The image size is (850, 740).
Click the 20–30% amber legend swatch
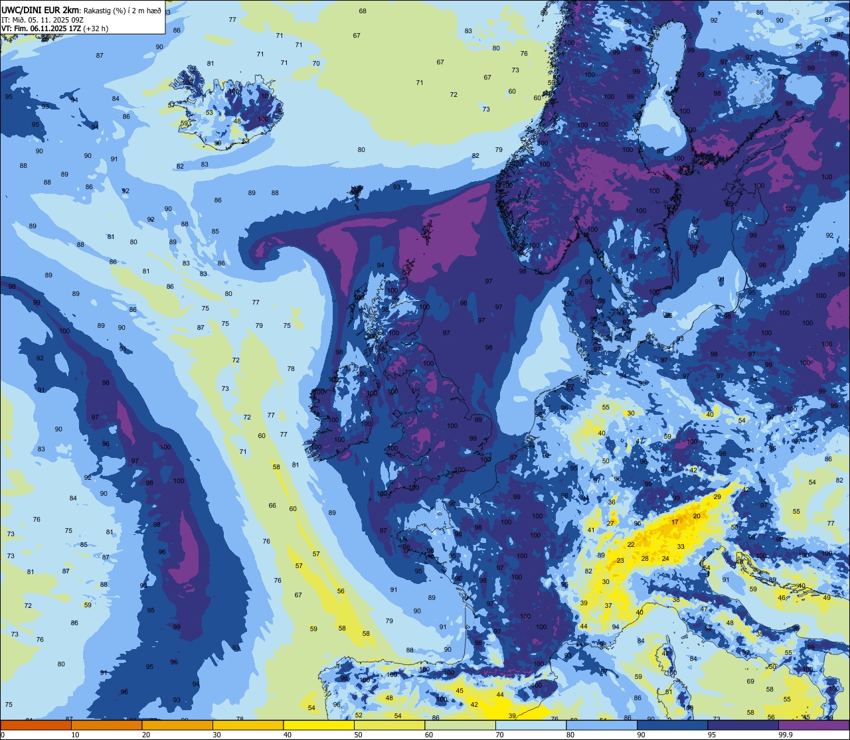point(177,725)
